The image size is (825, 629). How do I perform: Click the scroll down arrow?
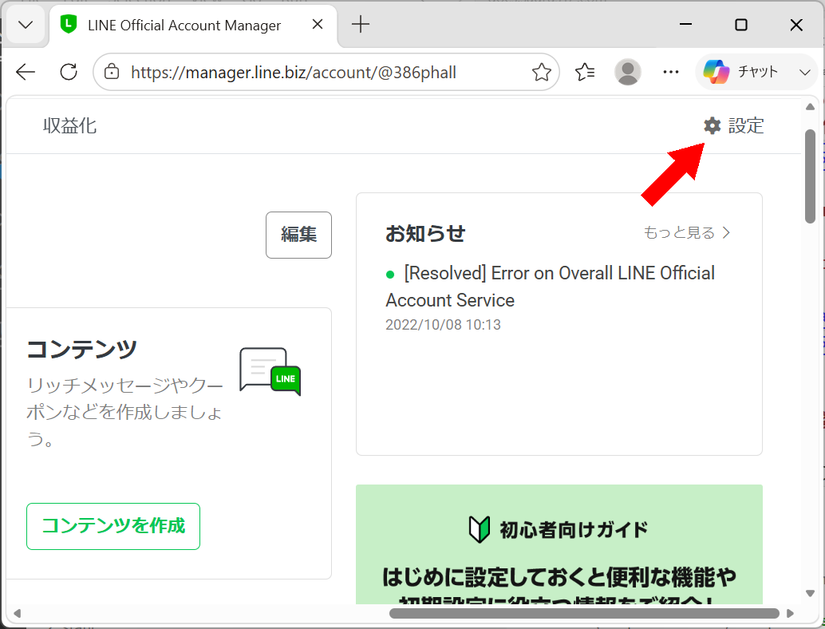click(811, 593)
